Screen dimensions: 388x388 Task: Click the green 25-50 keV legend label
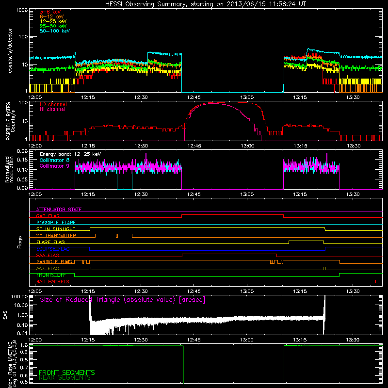click(x=53, y=26)
